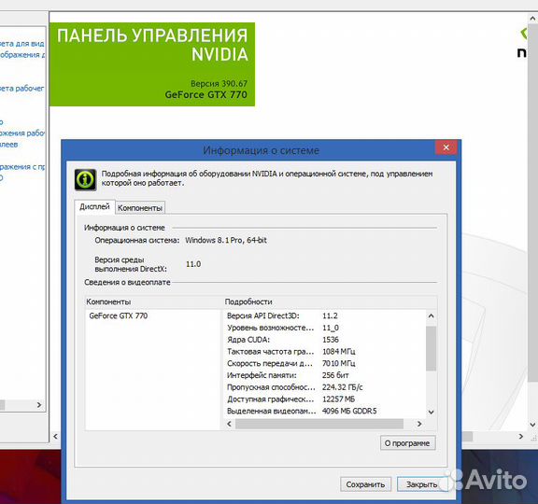This screenshot has width=538, height=504.
Task: Click the DirectX runtime version 11.0 value
Action: point(193,264)
